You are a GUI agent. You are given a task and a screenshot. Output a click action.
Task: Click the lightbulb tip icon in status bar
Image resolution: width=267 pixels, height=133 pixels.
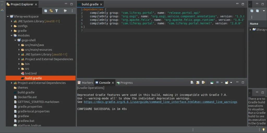pos(264,130)
